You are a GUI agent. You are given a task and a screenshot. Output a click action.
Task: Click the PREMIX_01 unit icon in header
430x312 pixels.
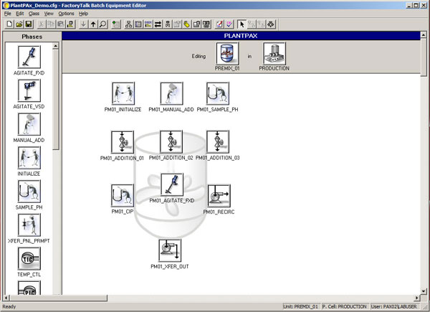[x=227, y=54]
